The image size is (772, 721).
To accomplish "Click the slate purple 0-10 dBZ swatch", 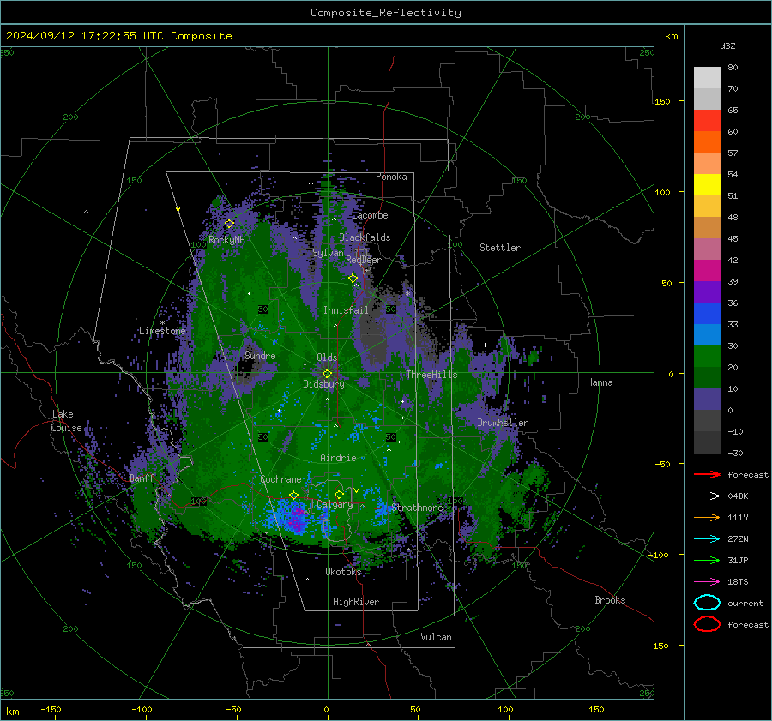I will (x=707, y=400).
